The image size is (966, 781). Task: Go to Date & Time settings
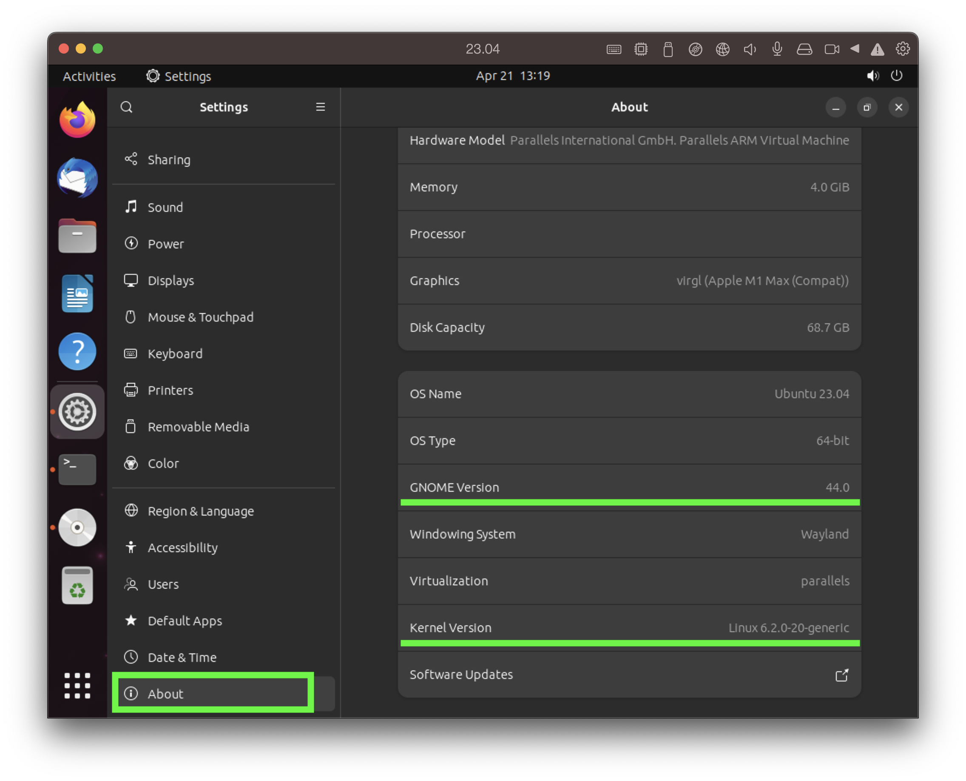pos(224,657)
